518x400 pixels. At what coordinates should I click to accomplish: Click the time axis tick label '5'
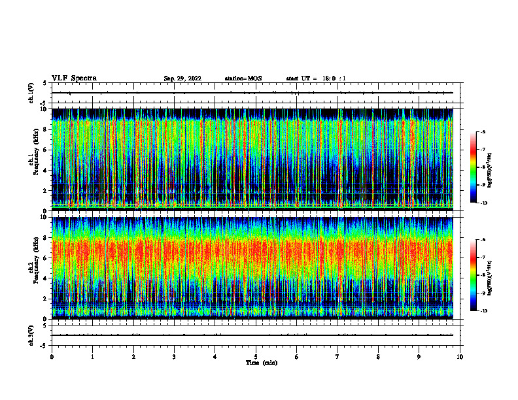(256, 357)
